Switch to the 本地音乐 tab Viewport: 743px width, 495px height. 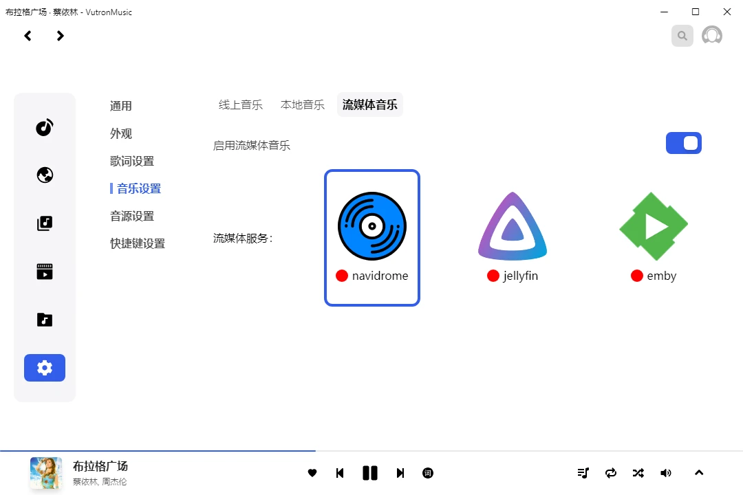click(303, 105)
